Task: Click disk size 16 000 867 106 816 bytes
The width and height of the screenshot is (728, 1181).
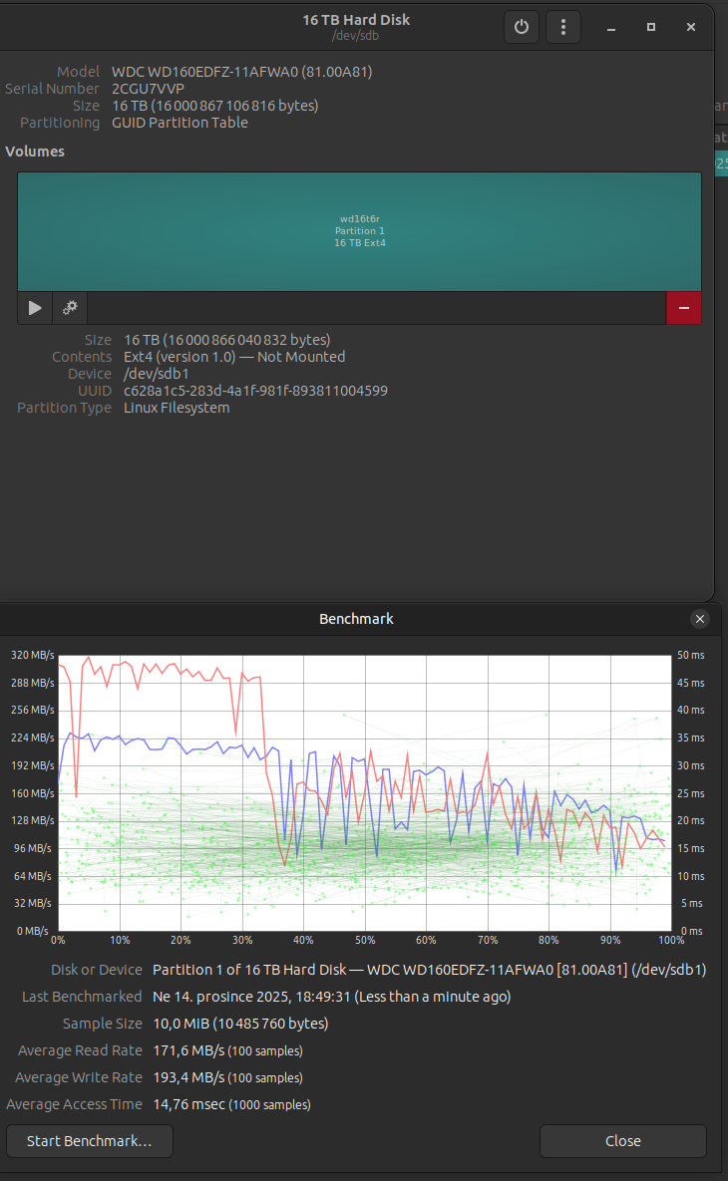Action: point(214,106)
